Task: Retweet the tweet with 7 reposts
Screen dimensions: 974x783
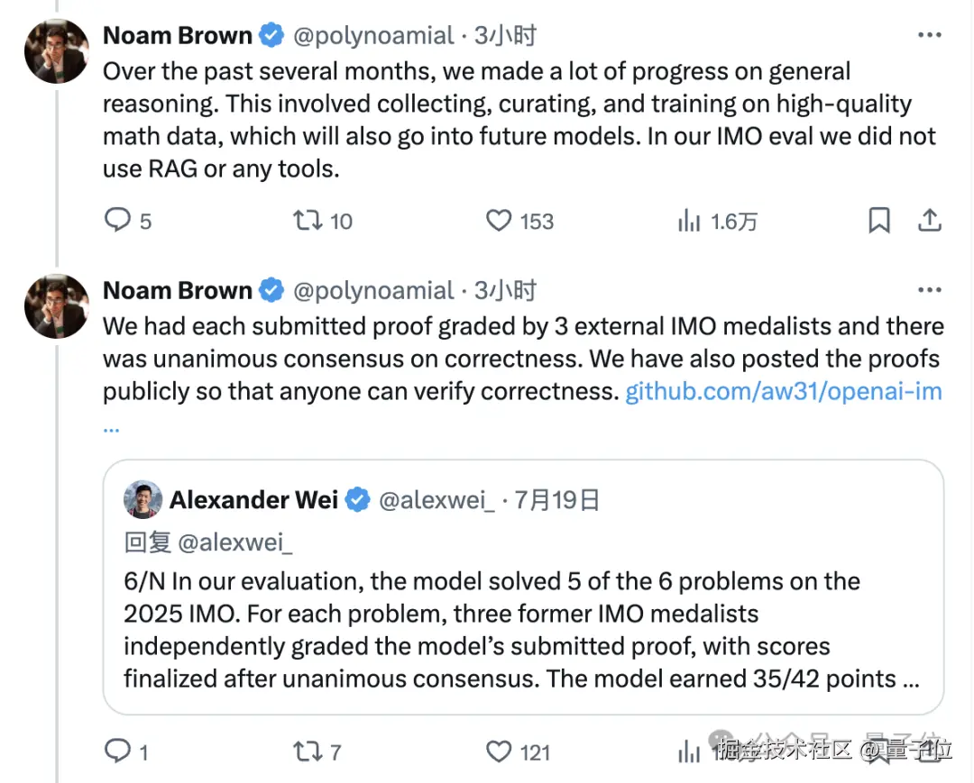Action: 309,751
